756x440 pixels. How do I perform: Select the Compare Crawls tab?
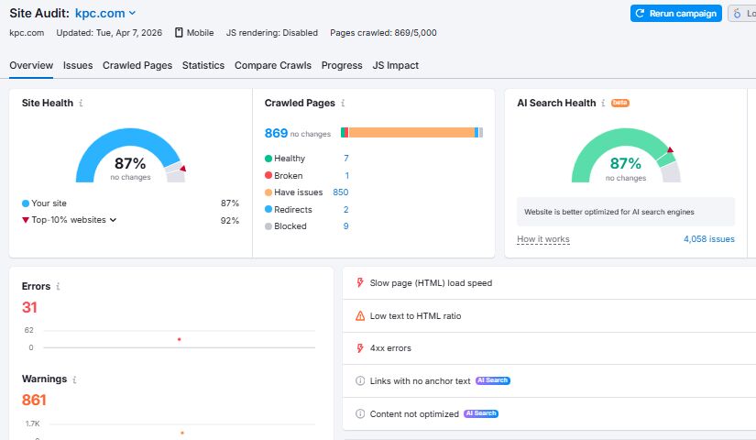click(273, 65)
